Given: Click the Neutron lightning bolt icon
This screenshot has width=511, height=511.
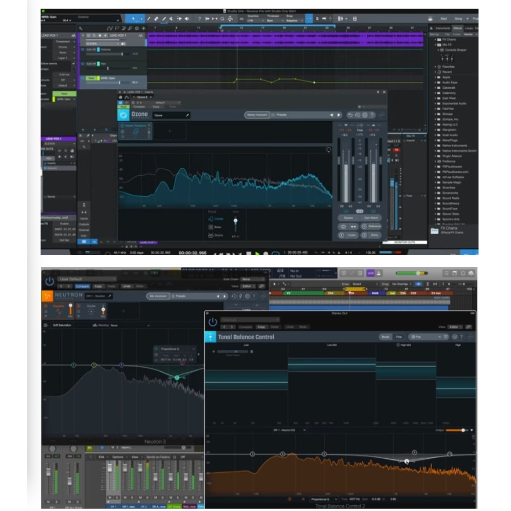Looking at the screenshot, I should (x=241, y=296).
